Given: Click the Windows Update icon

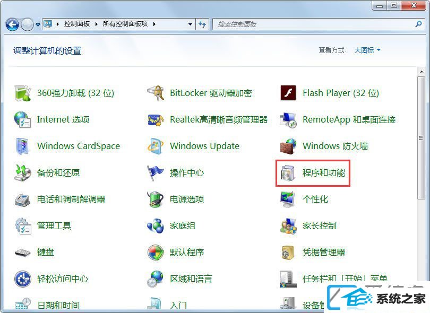Looking at the screenshot, I should point(156,146).
